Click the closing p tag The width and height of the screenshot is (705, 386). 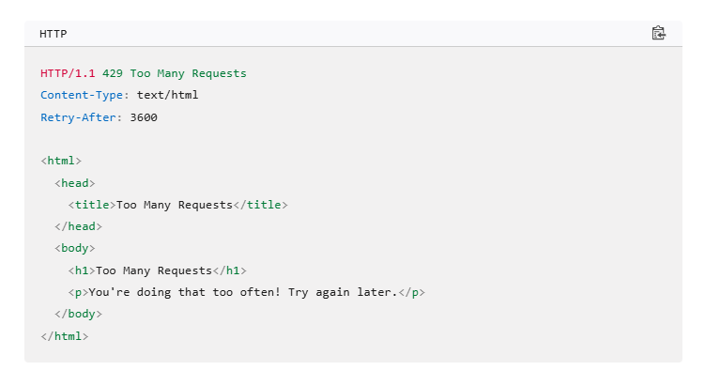[412, 292]
